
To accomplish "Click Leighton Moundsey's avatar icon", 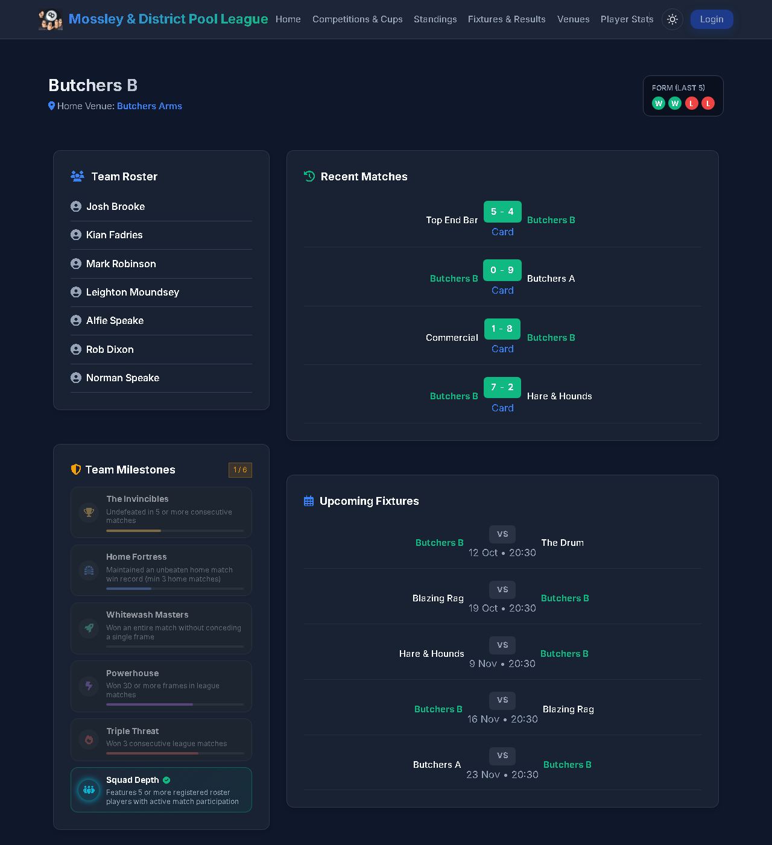I will 76,292.
